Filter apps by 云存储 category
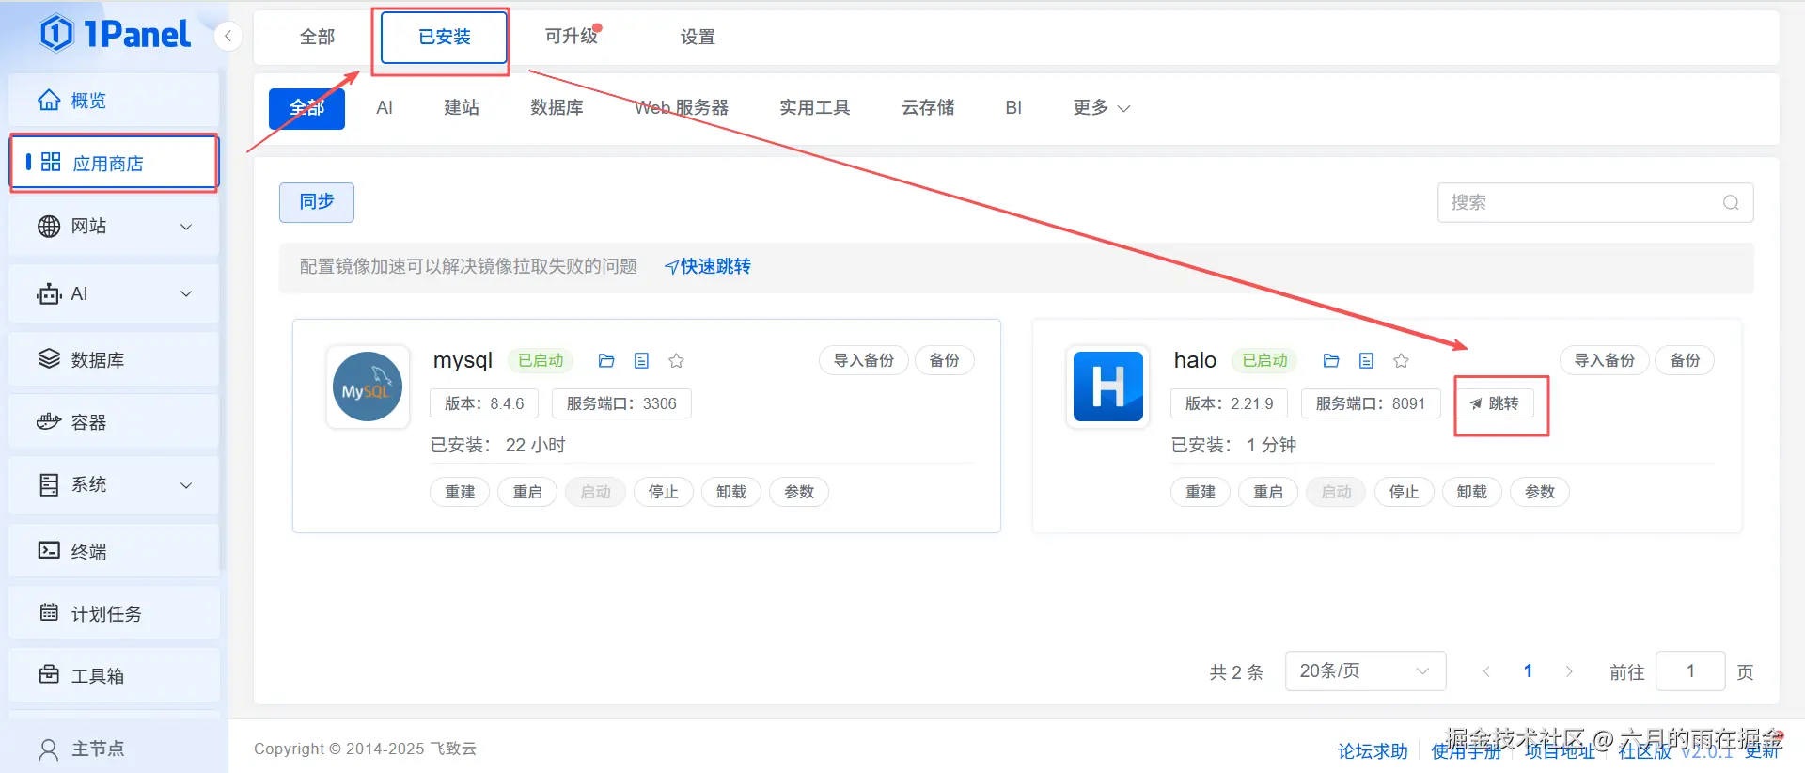The image size is (1805, 773). point(928,108)
